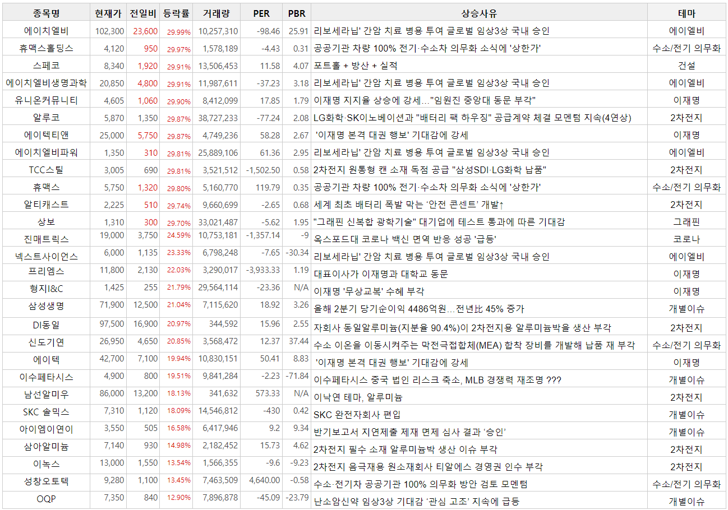The height and width of the screenshot is (510, 728).
Task: Click 전일비 12,500 in 삼성생명 row
Action: (x=145, y=305)
